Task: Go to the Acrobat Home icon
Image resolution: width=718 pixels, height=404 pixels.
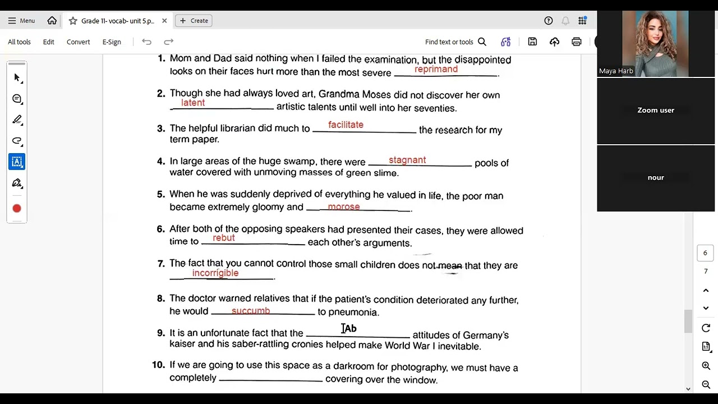Action: 52,21
